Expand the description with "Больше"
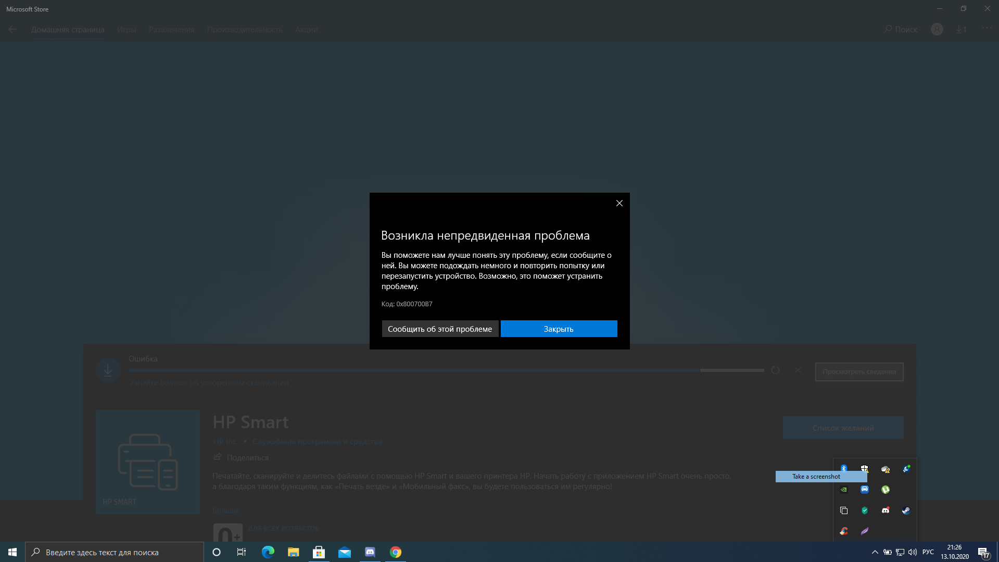Image resolution: width=999 pixels, height=562 pixels. coord(226,510)
